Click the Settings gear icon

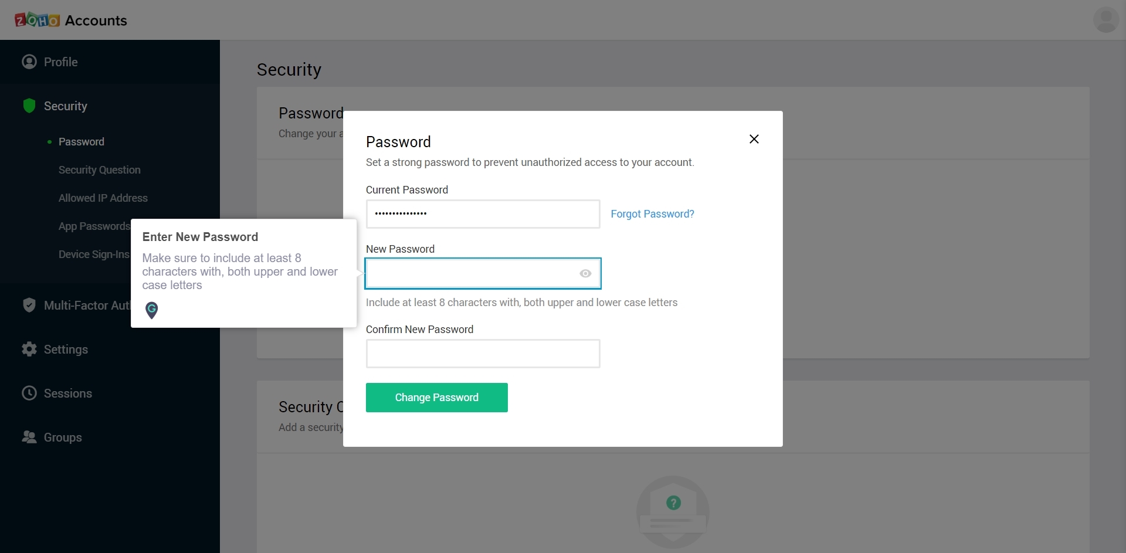(x=29, y=349)
